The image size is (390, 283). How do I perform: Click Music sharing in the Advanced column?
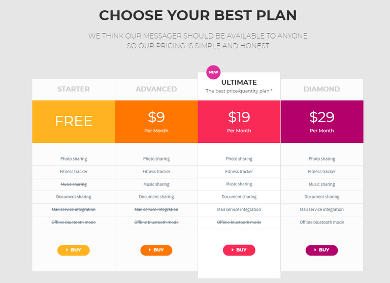point(156,184)
